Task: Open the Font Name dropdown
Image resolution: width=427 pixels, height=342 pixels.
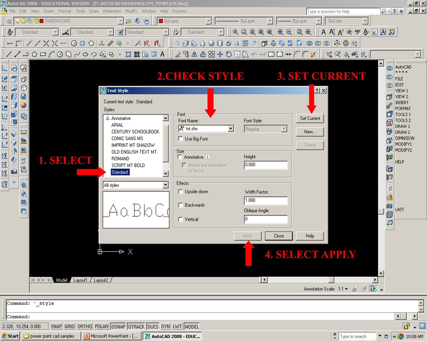Action: [231, 129]
